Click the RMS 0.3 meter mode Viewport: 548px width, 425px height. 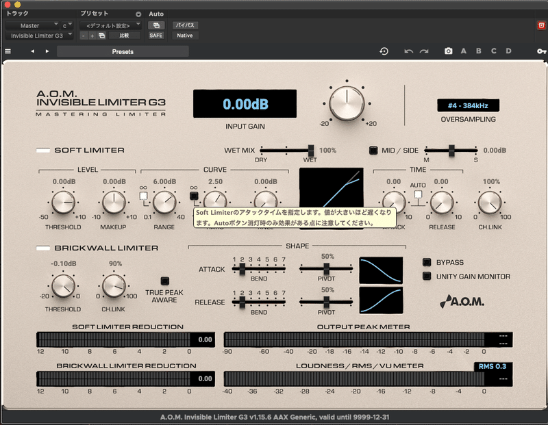click(493, 366)
